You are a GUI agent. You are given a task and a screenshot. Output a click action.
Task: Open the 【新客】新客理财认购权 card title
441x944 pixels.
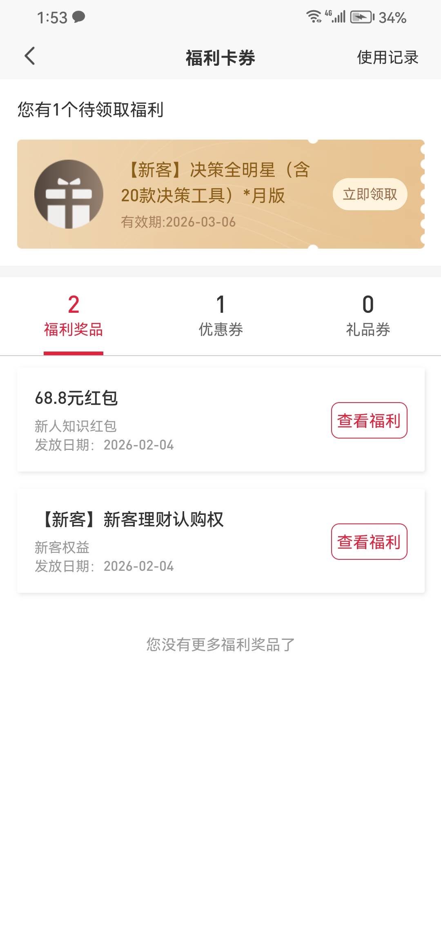tap(131, 520)
